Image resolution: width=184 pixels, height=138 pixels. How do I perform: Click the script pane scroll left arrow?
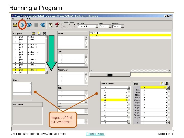click(91, 71)
